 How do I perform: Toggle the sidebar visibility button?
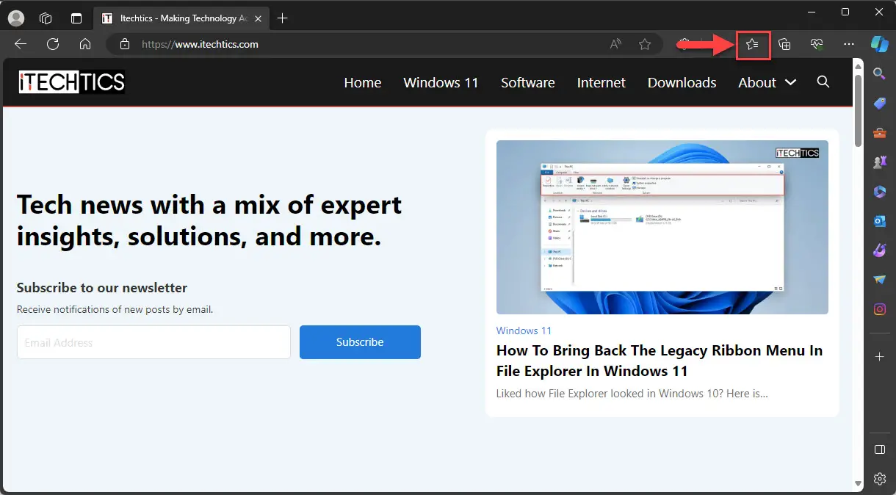(879, 449)
